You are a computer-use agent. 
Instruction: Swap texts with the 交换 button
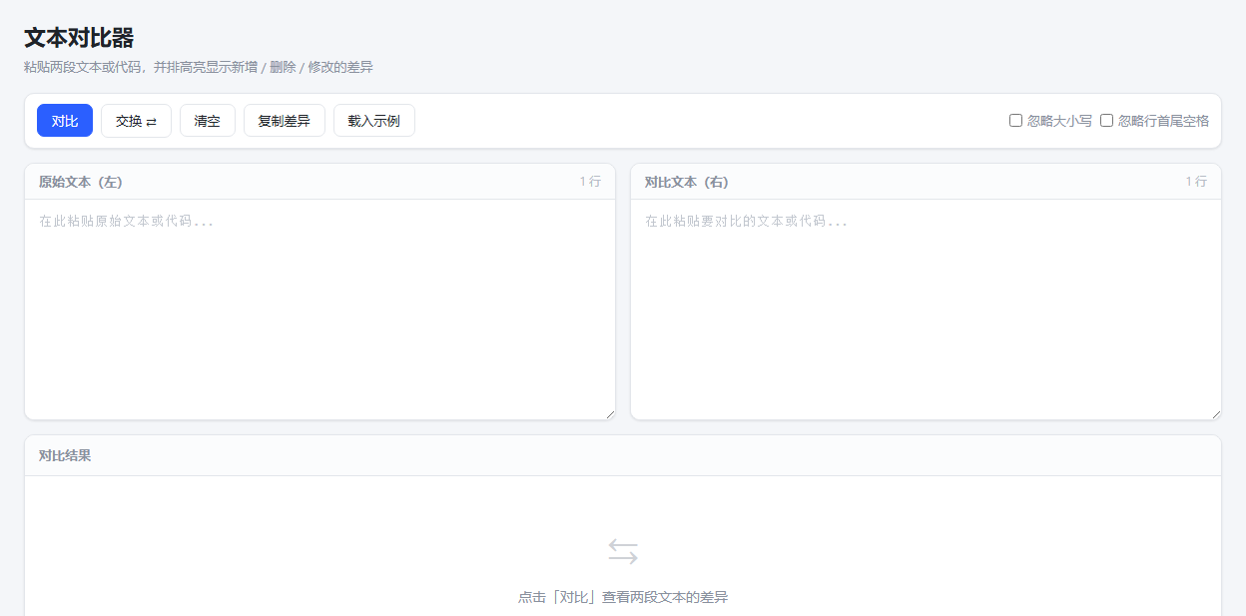(x=136, y=121)
